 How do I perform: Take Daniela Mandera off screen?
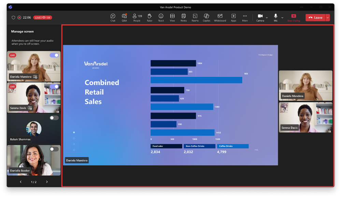pyautogui.click(x=54, y=55)
